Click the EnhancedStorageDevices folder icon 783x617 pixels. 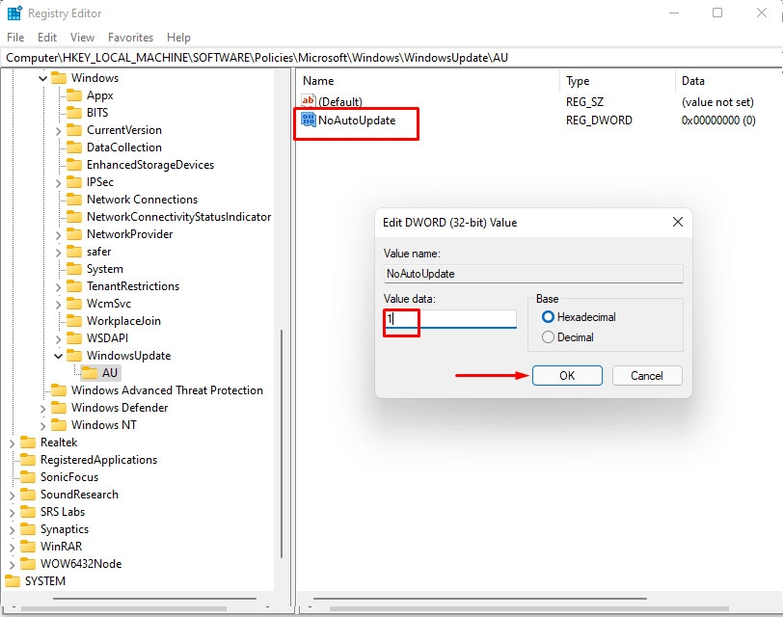pyautogui.click(x=74, y=165)
